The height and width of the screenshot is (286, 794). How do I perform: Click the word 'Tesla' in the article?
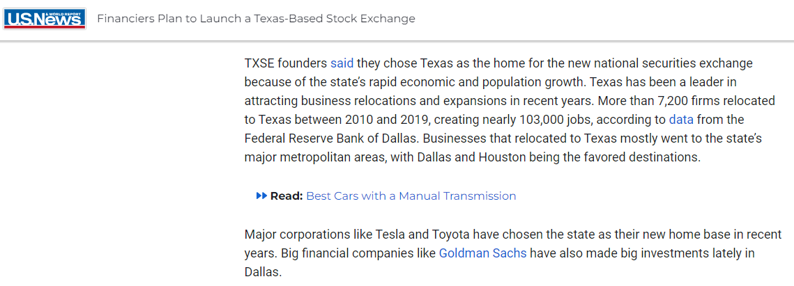(389, 235)
